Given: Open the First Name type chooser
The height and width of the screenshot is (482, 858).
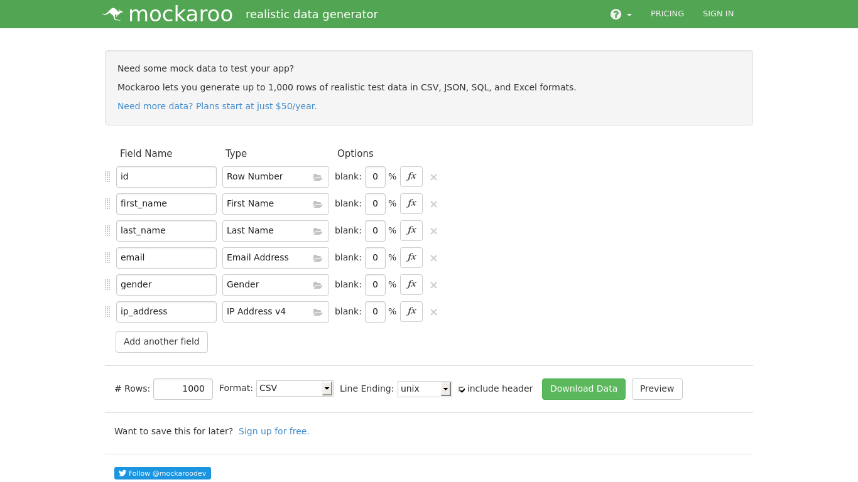Looking at the screenshot, I should pos(276,204).
